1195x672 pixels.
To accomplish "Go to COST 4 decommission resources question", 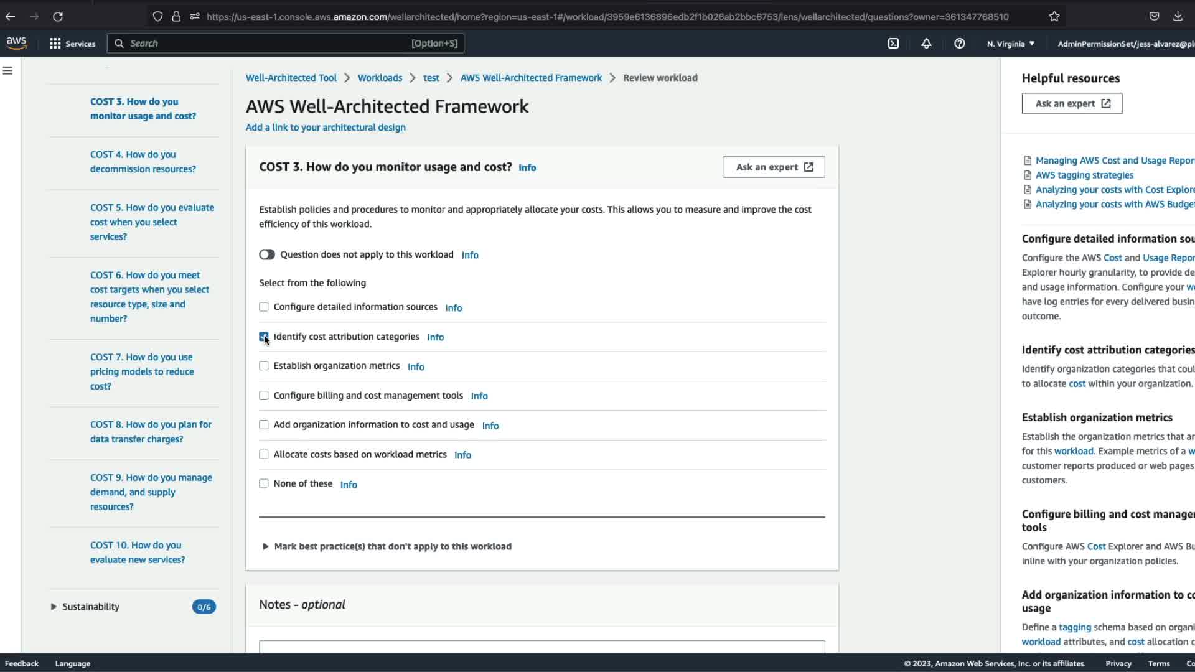I will pyautogui.click(x=143, y=162).
